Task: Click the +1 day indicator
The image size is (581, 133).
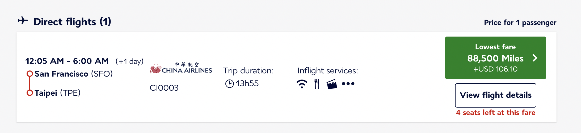Action: [x=129, y=61]
